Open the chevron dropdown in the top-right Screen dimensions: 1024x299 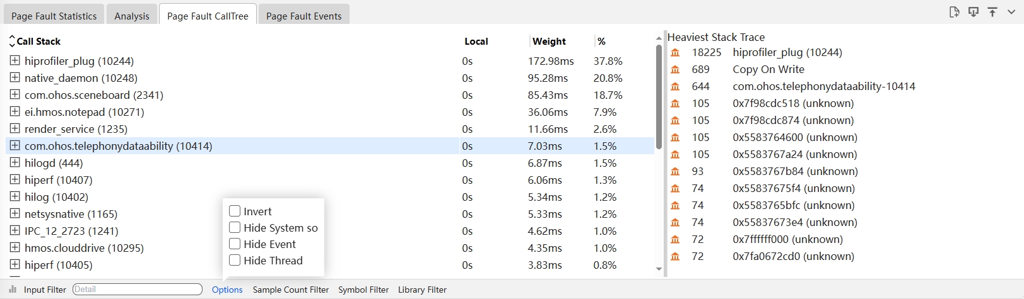coord(1011,12)
